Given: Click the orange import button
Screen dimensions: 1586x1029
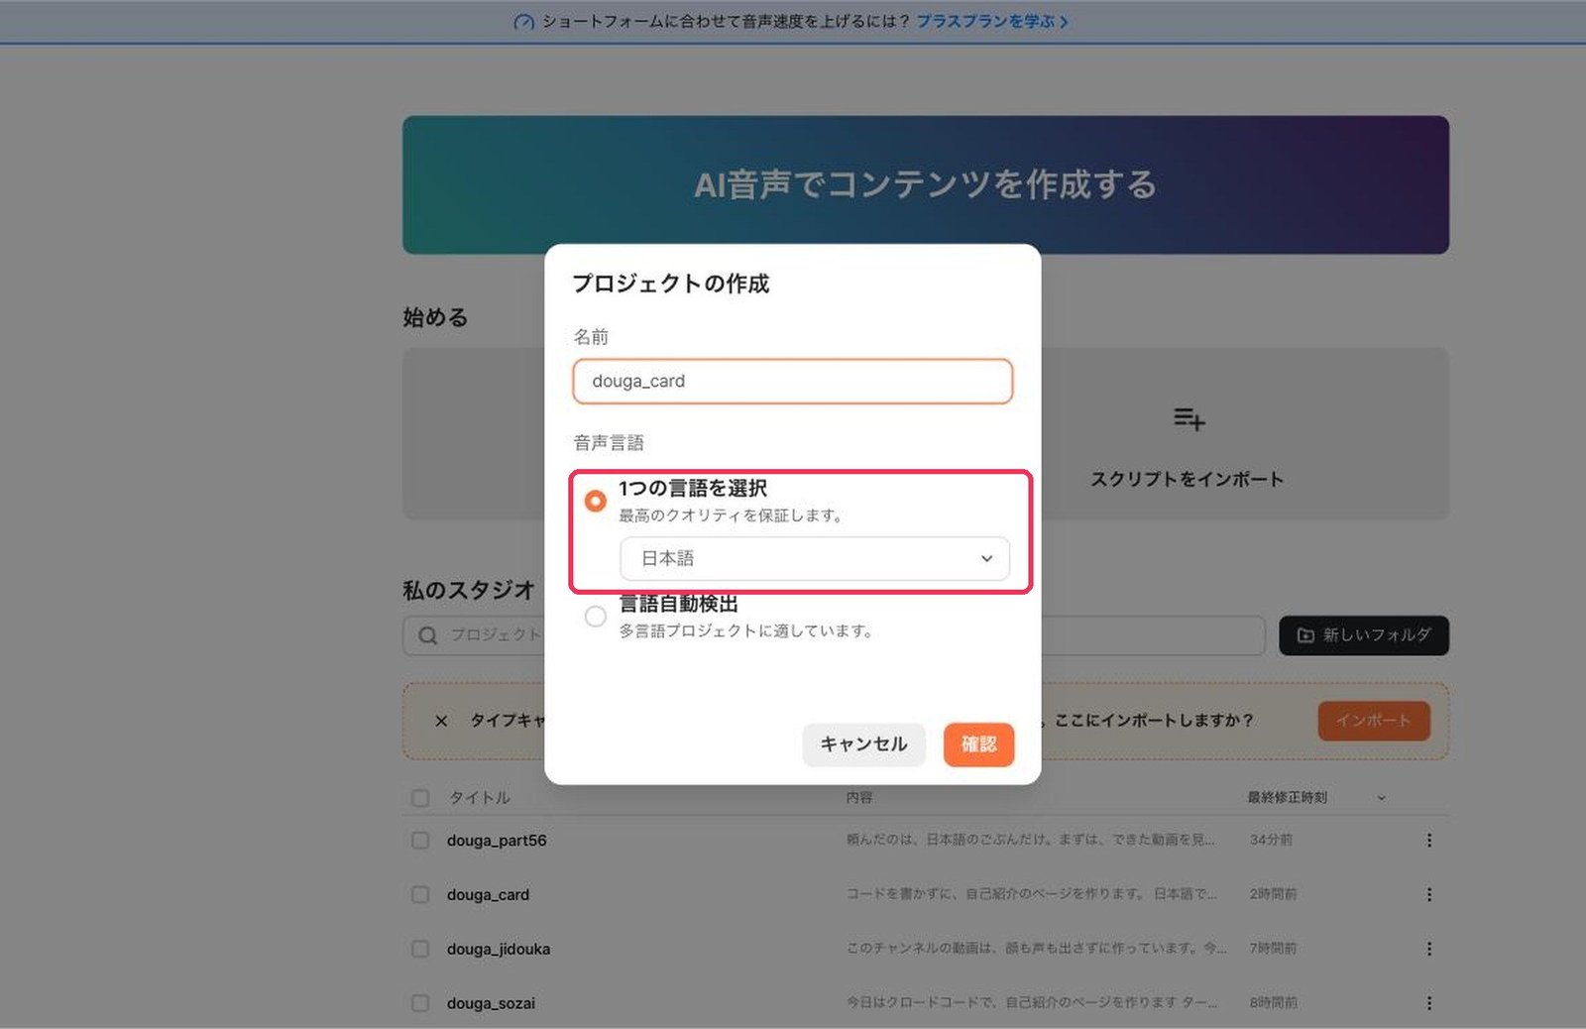Looking at the screenshot, I should pyautogui.click(x=1374, y=721).
